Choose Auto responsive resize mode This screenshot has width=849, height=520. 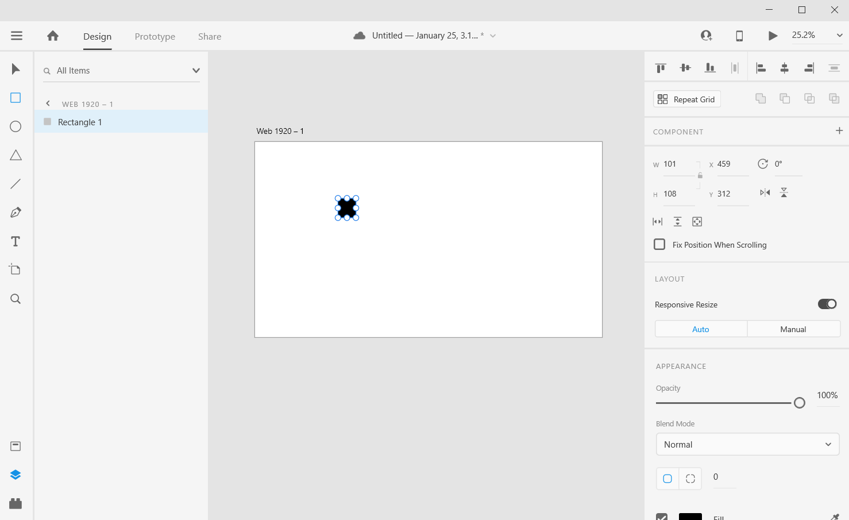701,329
